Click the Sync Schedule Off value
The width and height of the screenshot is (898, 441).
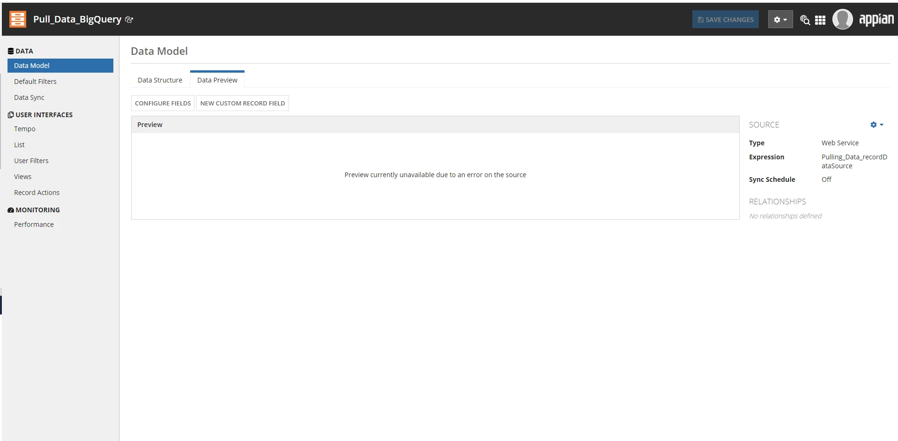coord(826,179)
